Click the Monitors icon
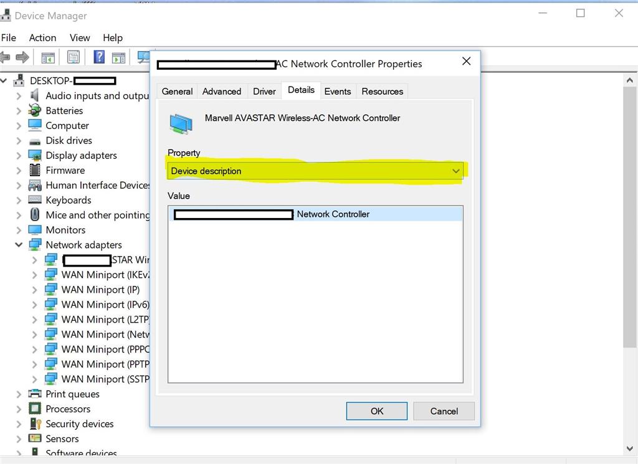Screen dimensions: 638x464 point(35,230)
